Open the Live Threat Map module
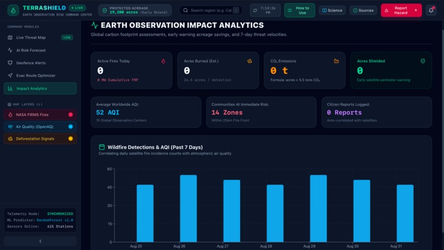This screenshot has width=444, height=250. (x=40, y=38)
